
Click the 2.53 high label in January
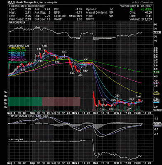(x=117, y=96)
